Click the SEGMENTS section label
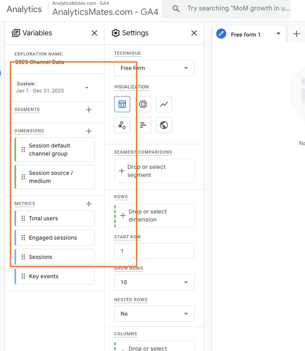This screenshot has height=351, width=305. (27, 109)
